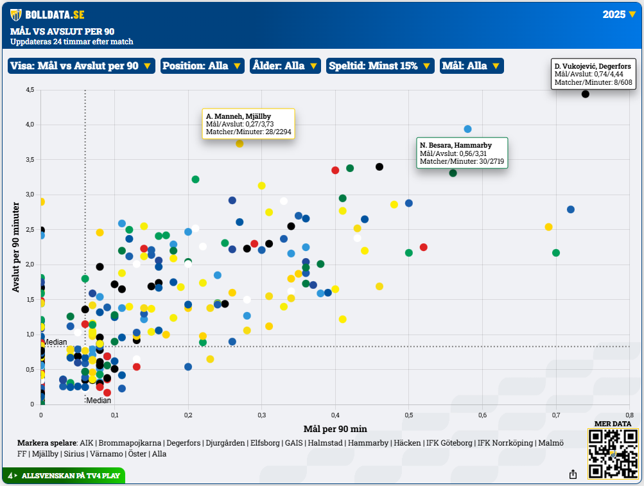Click the N. Besara green data point
This screenshot has width=644, height=486.
pyautogui.click(x=453, y=173)
